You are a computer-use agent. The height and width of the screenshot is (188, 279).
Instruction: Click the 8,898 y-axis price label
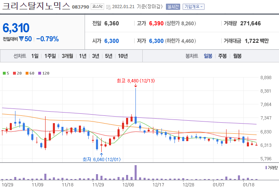click(266, 77)
